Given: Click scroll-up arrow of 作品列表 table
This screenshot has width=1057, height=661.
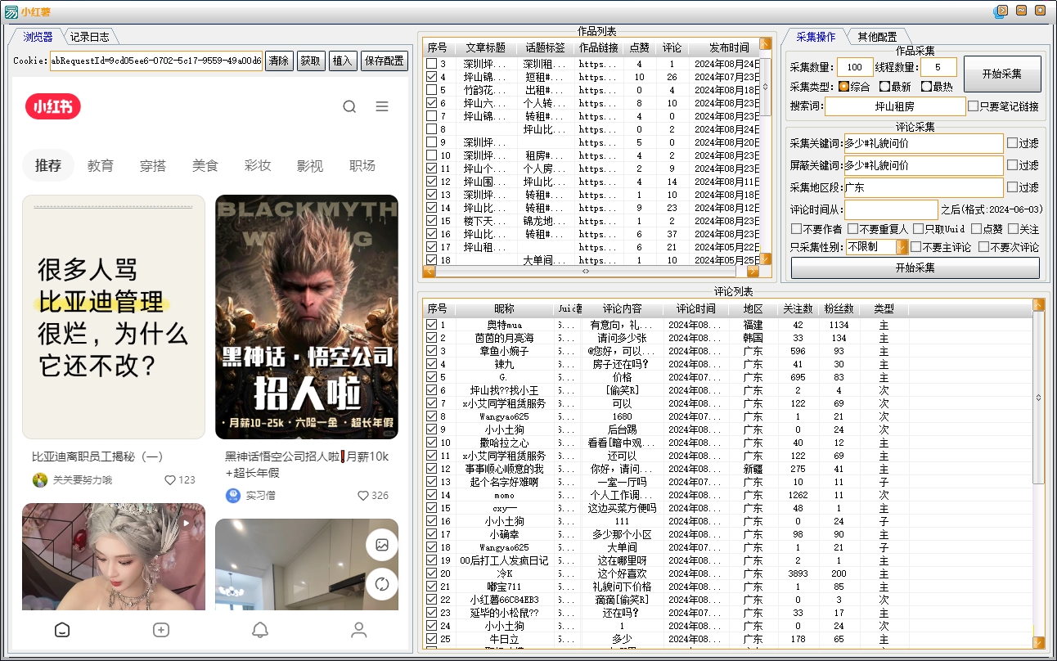Looking at the screenshot, I should point(766,43).
